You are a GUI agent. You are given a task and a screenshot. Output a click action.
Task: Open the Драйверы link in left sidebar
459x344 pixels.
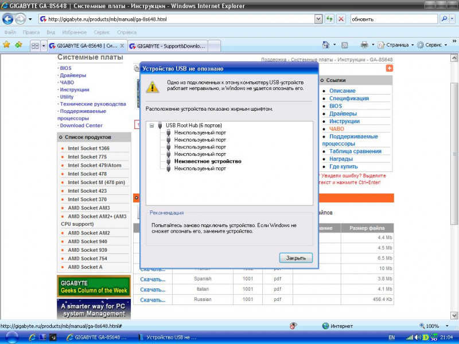tap(73, 75)
